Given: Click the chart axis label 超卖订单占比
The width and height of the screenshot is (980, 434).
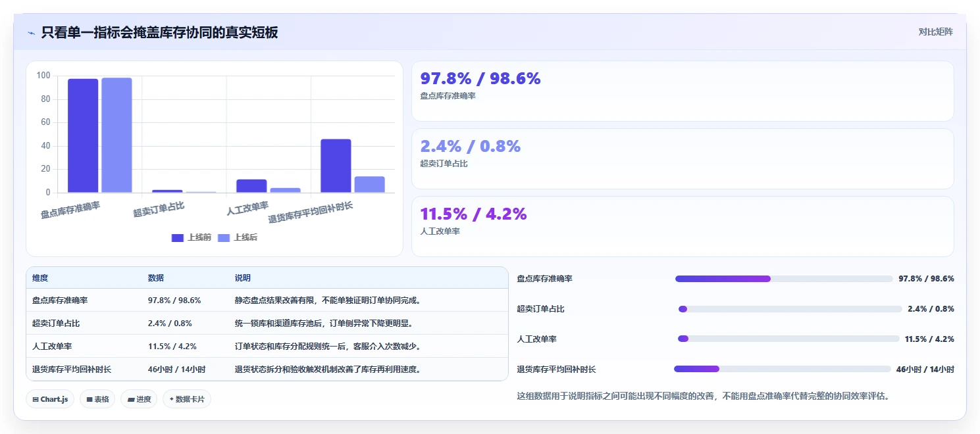Looking at the screenshot, I should [159, 210].
